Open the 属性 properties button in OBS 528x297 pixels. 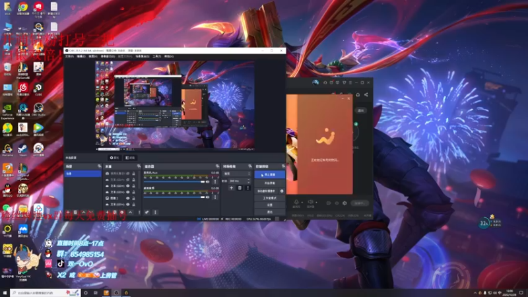(114, 158)
